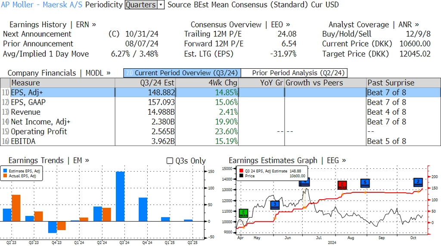Click the Growth vs Peers column header
441x246 pixels.
pos(325,83)
